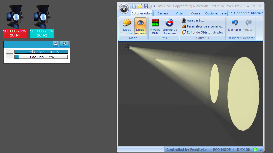Switch to the Cámara tab

(x=163, y=13)
